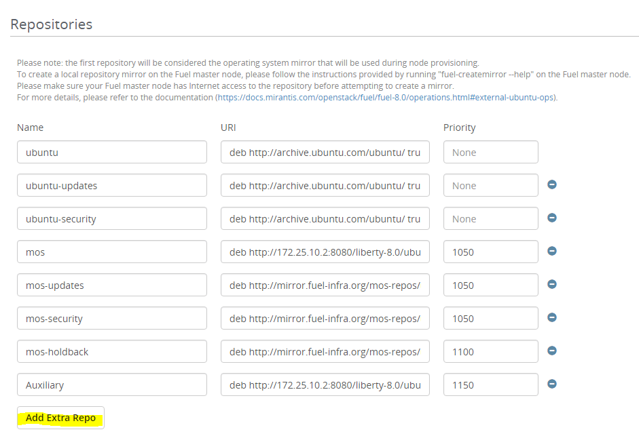Click the Auxiliary priority field showing 1150
Image resolution: width=639 pixels, height=434 pixels.
tap(490, 385)
